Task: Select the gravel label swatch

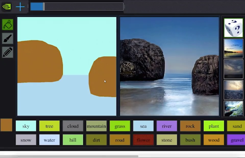Action: pos(236,140)
